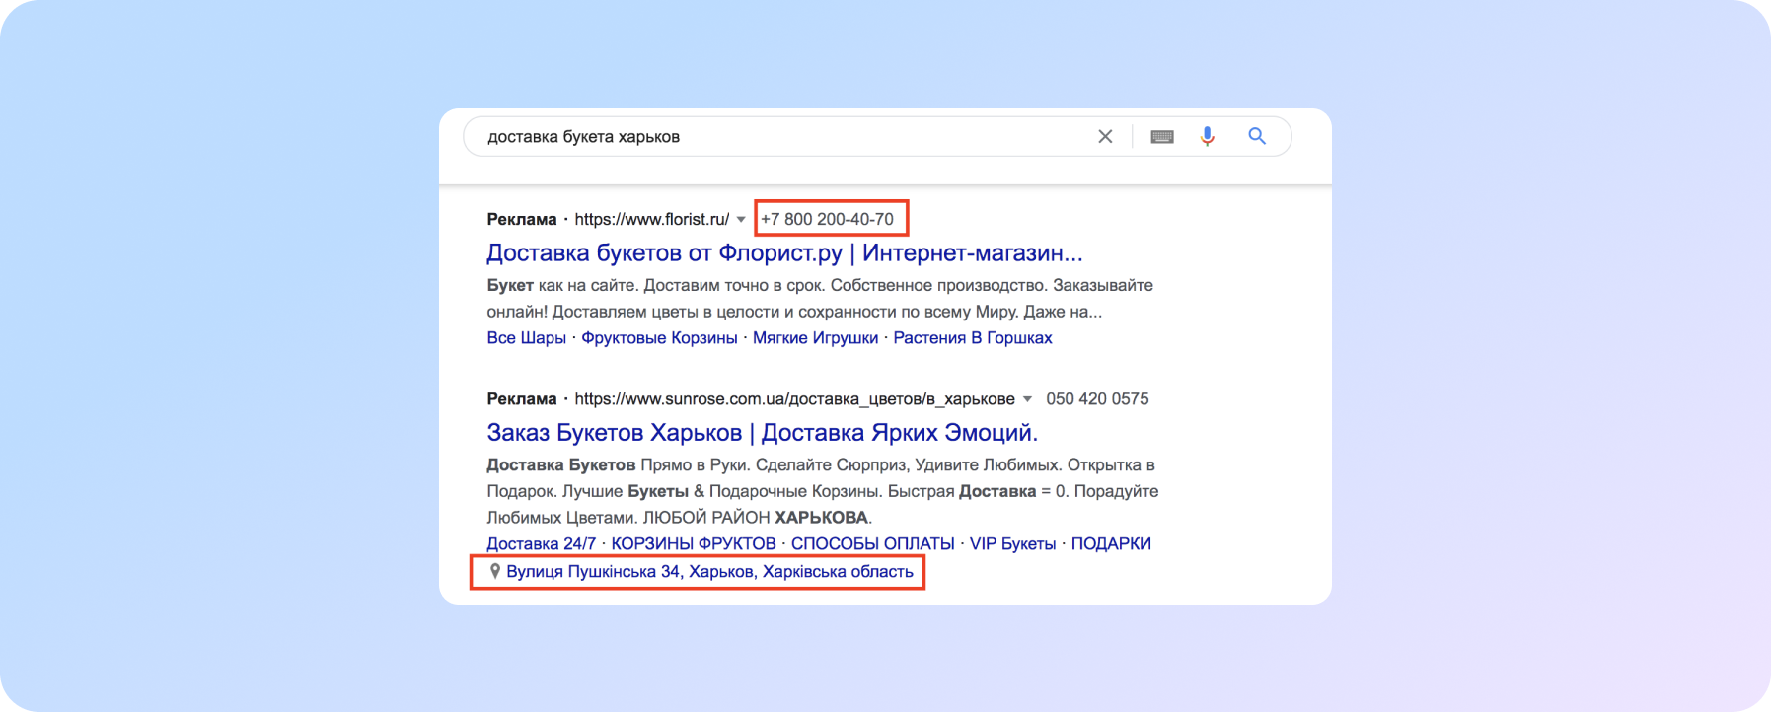This screenshot has height=712, width=1771.
Task: Open the on-screen keyboard icon
Action: coord(1162,137)
